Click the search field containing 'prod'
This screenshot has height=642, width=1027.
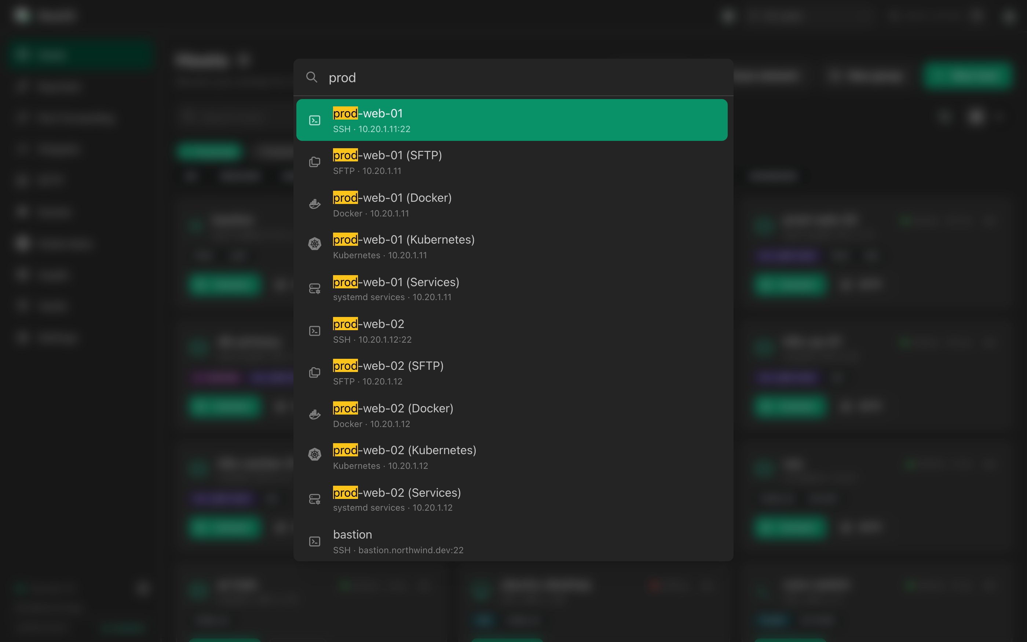tap(513, 77)
